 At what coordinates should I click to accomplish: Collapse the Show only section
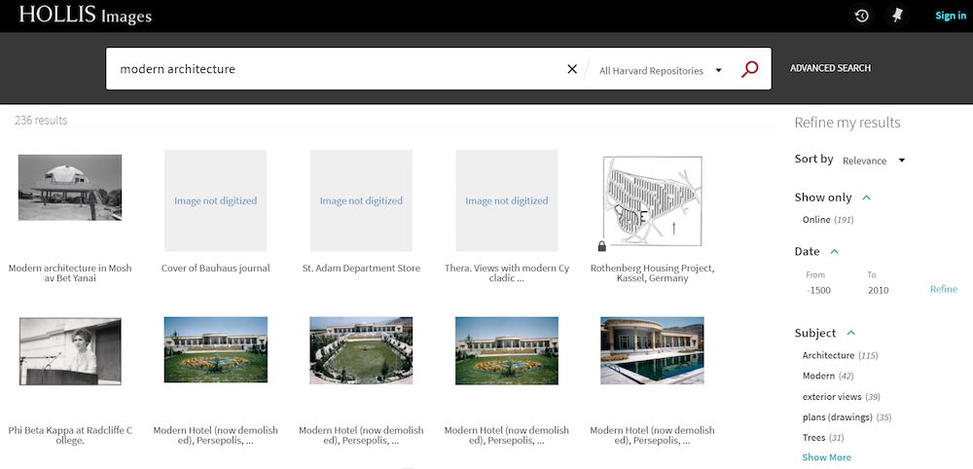(866, 198)
